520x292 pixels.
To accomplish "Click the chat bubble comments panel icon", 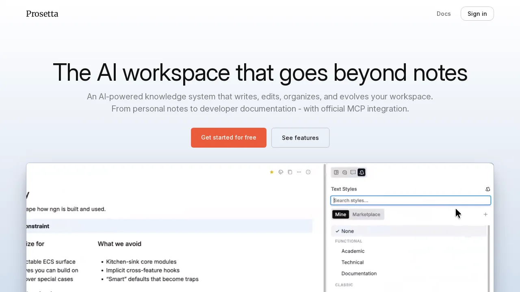I will coord(353,172).
